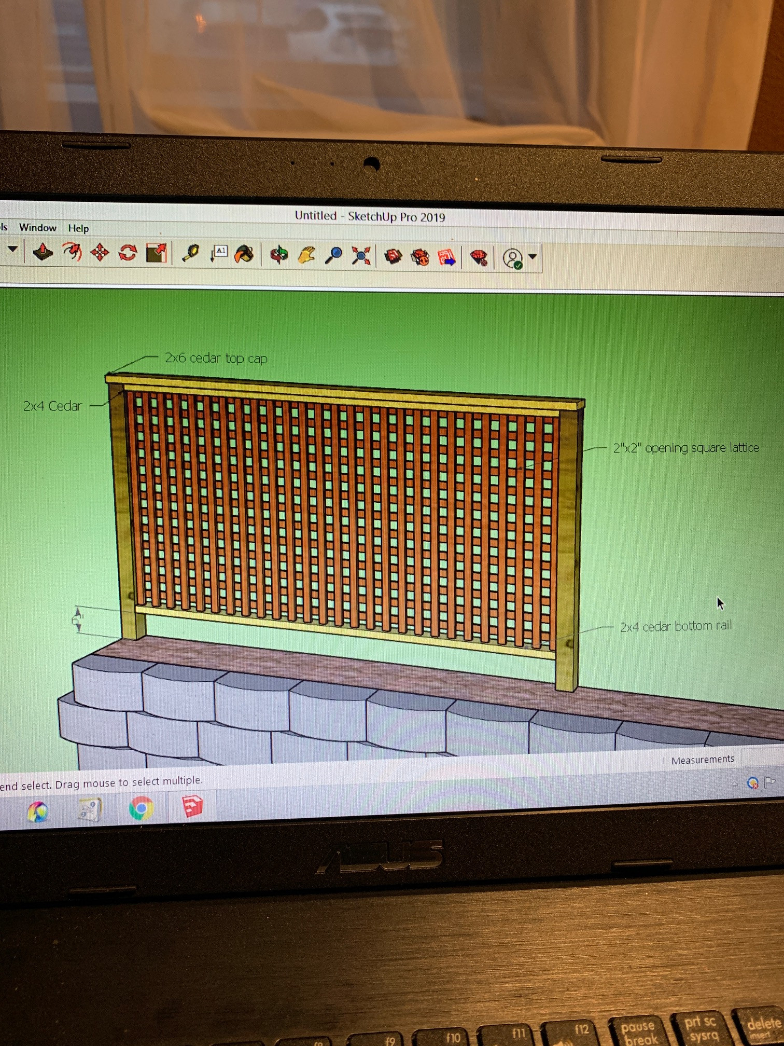The image size is (784, 1046).
Task: Expand the account dropdown arrow
Action: (532, 256)
